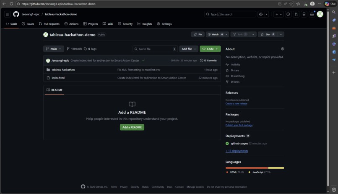View commit status checkmark on latest commit
The image size is (338, 194).
point(143,60)
